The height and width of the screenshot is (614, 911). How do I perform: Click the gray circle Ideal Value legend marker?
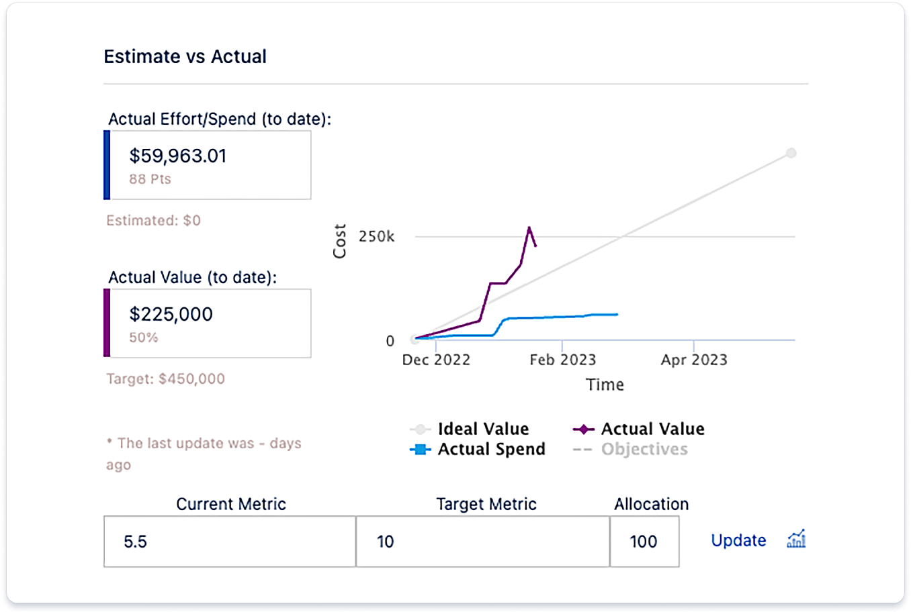coord(419,429)
